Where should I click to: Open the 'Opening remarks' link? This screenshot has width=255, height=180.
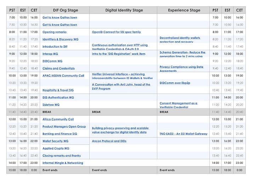click(55, 32)
